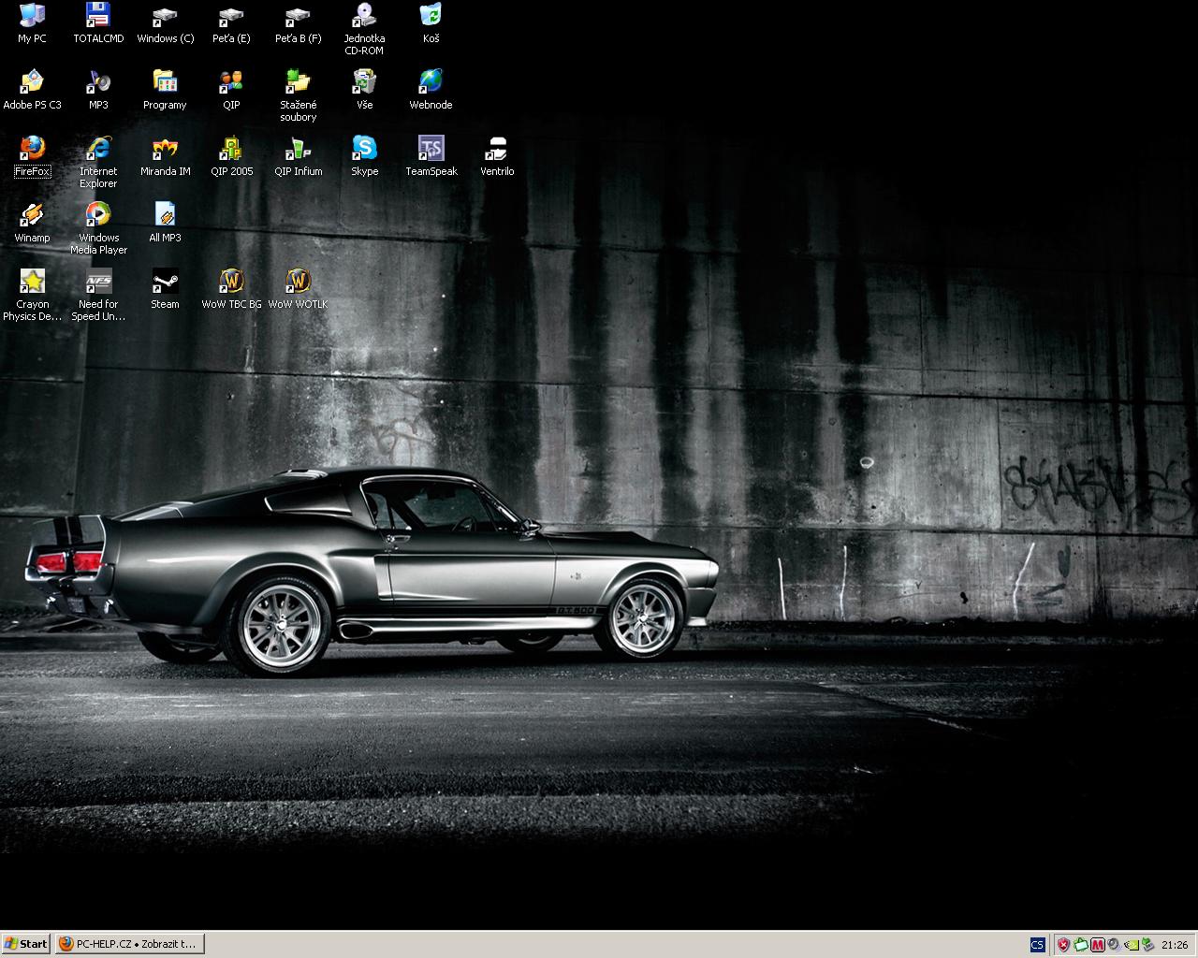Click the Ventrilo desktop icon
Screen dimensions: 1198x958
coord(497,150)
